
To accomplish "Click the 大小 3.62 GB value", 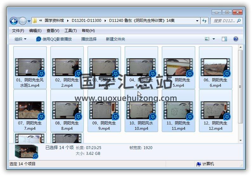I will tap(93, 154).
